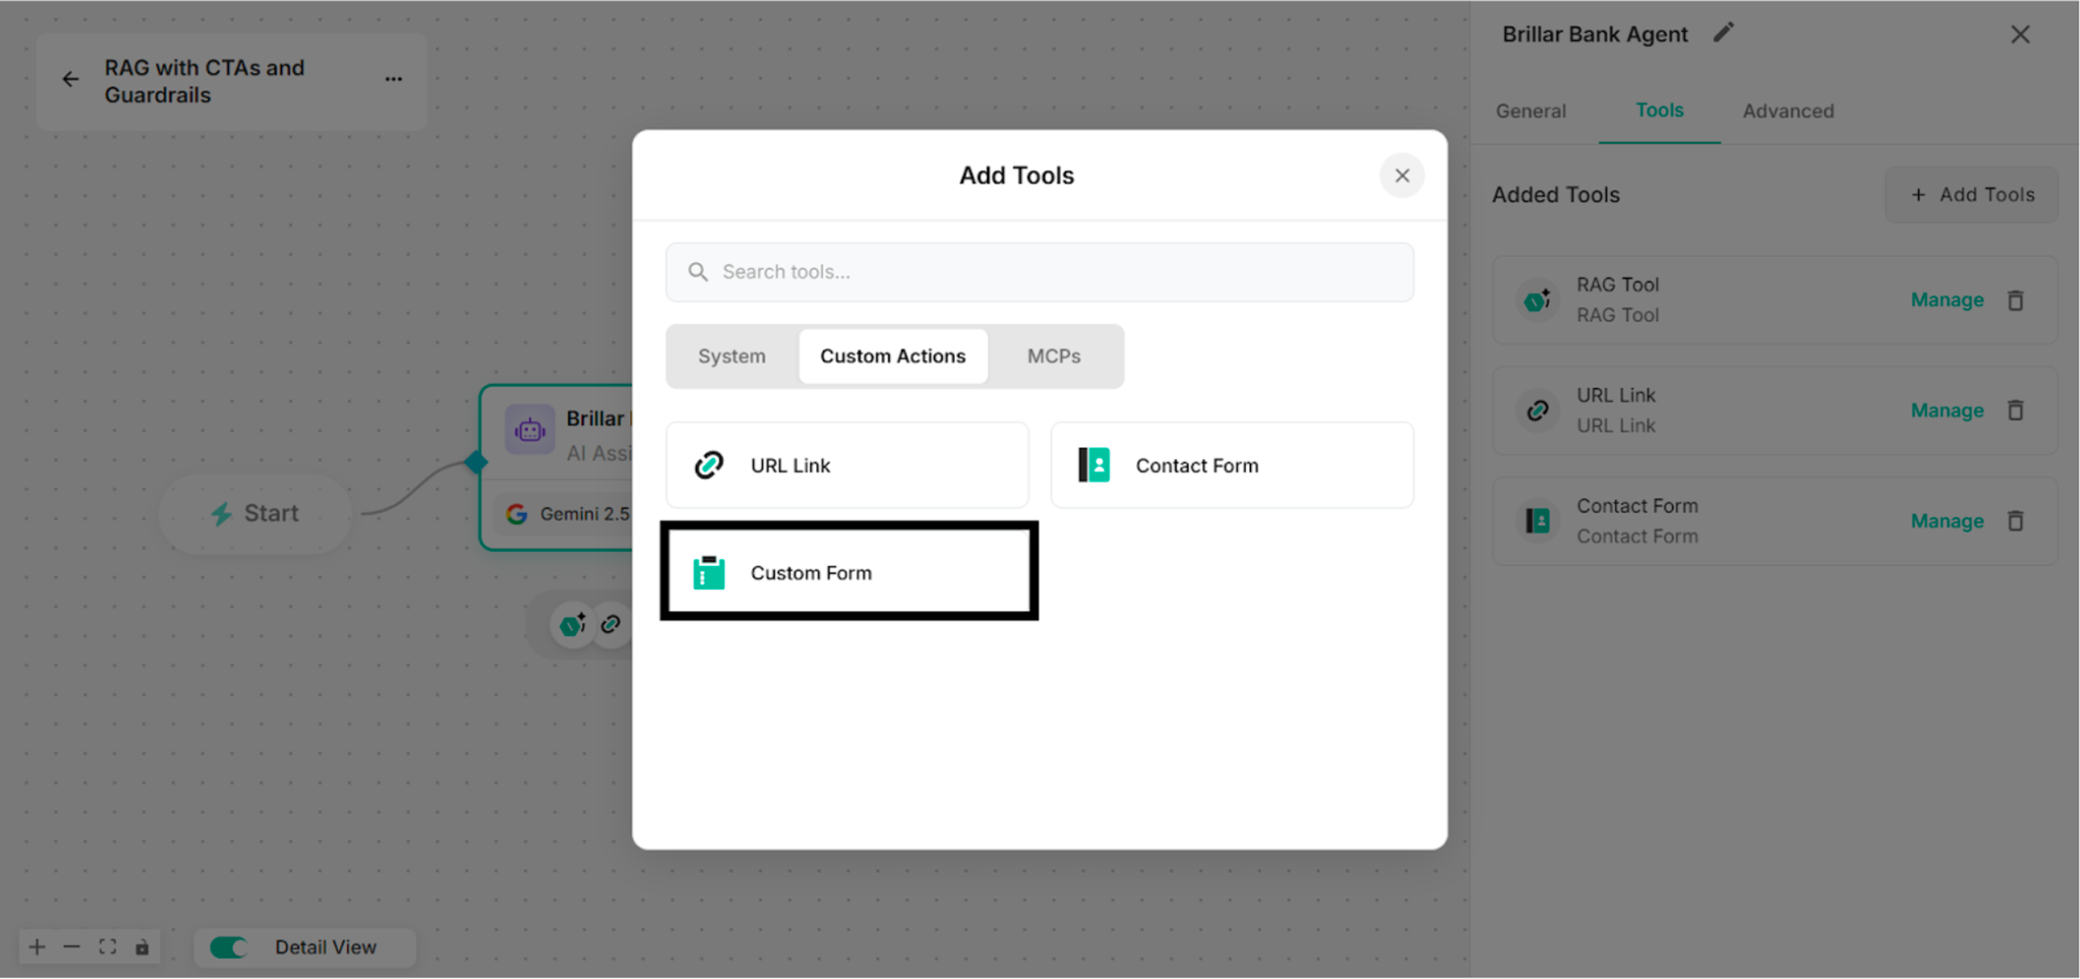
Task: Open the workflow options ellipsis menu
Action: click(393, 78)
